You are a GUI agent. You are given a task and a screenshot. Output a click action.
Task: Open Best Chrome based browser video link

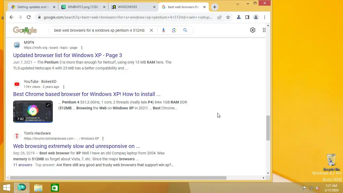click(x=87, y=94)
